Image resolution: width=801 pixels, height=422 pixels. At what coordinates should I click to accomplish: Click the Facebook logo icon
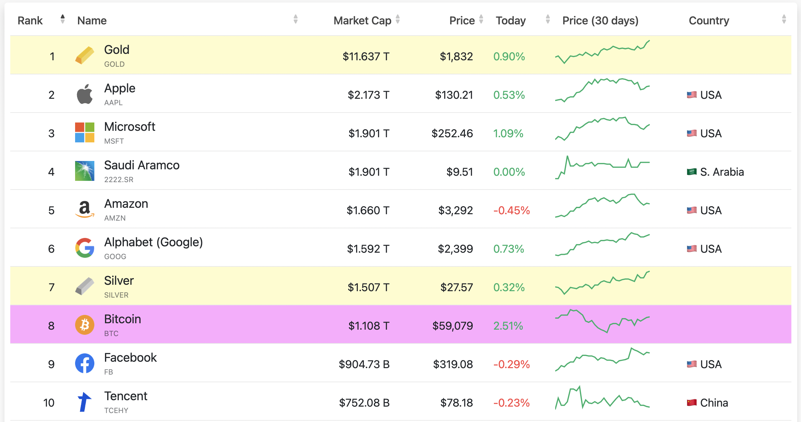85,363
